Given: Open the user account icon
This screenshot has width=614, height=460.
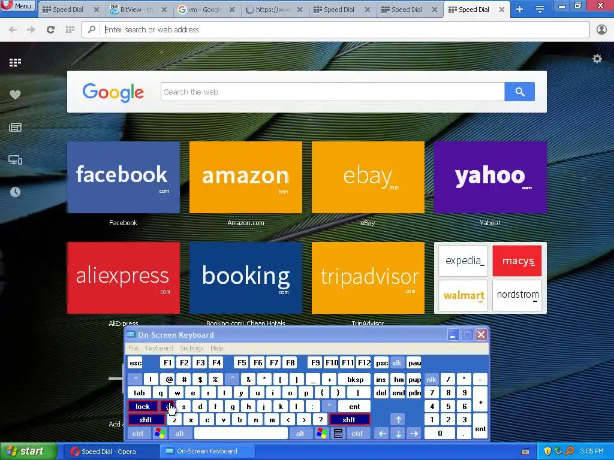Looking at the screenshot, I should coord(601,29).
